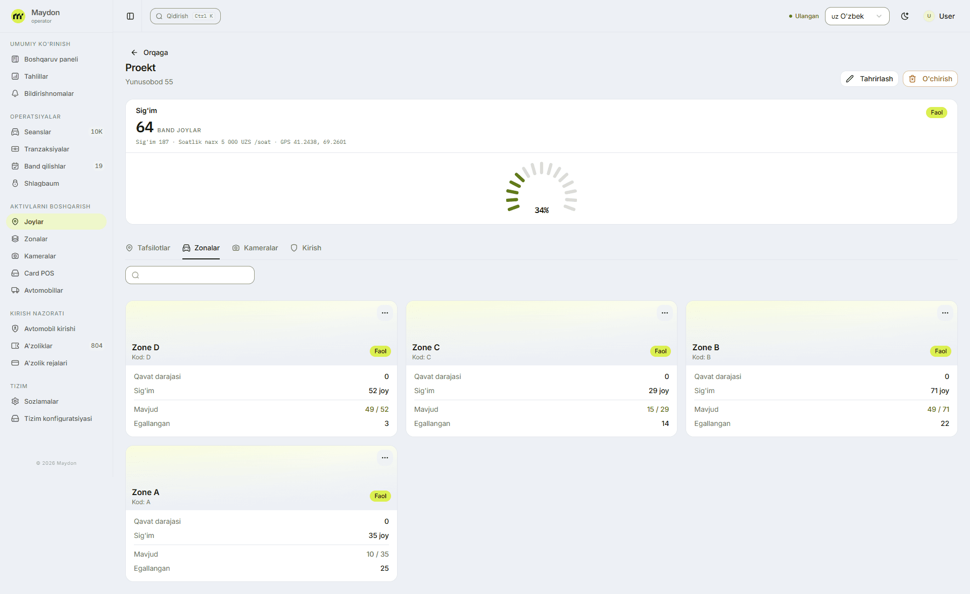Click the O'chirish delete button
970x594 pixels.
[930, 79]
